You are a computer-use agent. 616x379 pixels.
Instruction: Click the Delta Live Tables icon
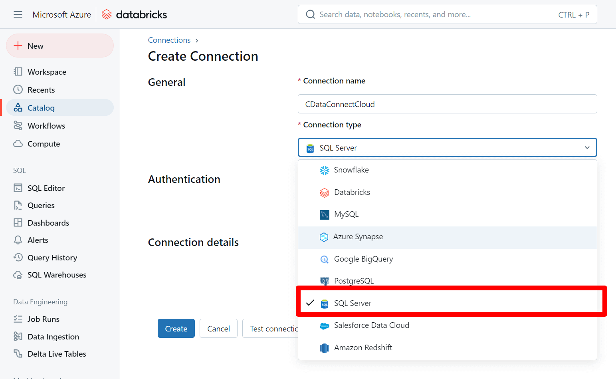point(18,353)
